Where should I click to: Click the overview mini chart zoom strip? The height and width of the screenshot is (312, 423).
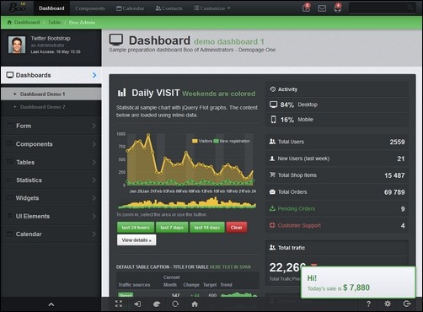pos(187,203)
